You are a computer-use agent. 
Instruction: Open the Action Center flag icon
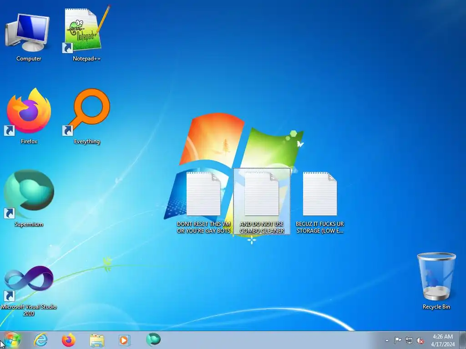coord(398,340)
